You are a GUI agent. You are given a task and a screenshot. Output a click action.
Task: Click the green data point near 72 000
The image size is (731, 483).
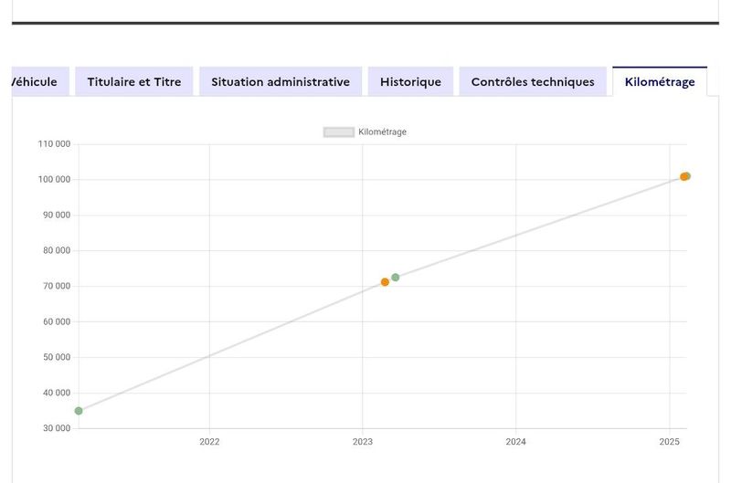click(x=396, y=278)
